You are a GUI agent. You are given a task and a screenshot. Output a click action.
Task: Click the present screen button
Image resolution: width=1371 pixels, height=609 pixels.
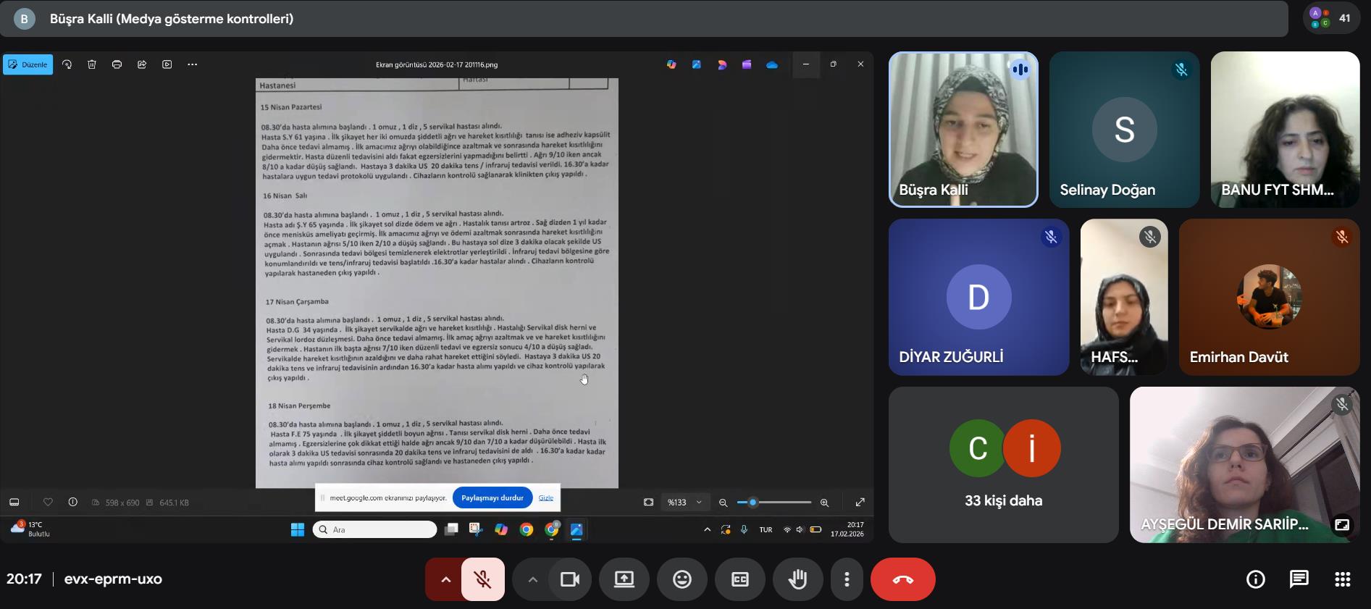(624, 579)
